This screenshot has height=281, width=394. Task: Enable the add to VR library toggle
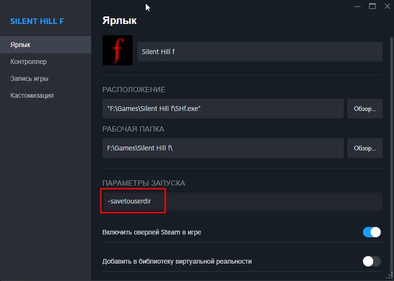tap(371, 261)
